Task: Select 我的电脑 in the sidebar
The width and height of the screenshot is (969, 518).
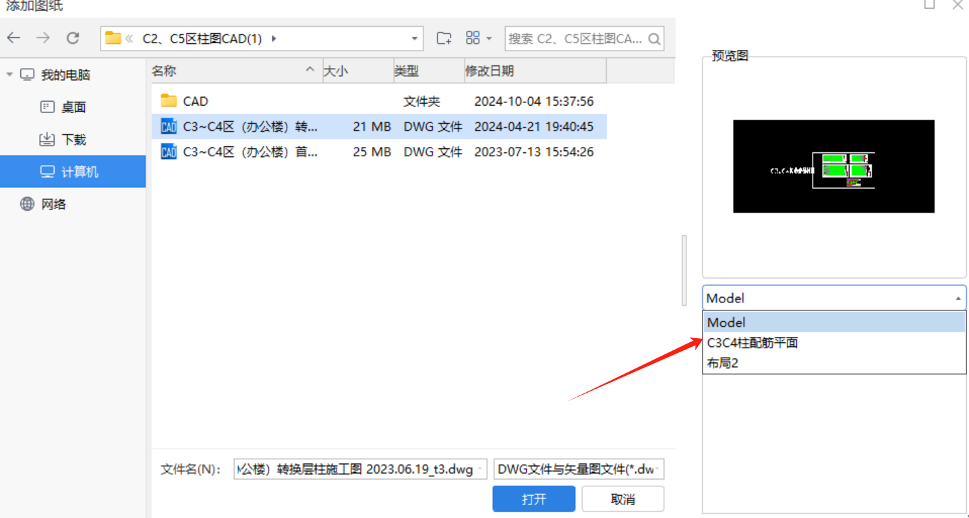Action: 65,75
